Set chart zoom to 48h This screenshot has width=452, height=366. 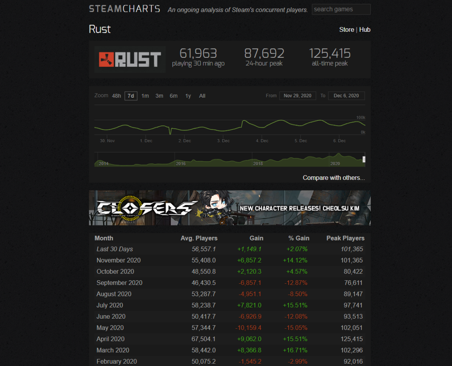117,96
